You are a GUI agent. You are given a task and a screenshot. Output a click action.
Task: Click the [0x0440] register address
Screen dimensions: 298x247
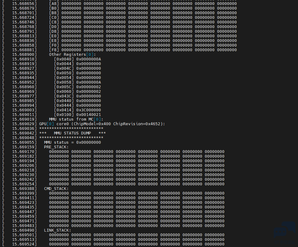(x=64, y=101)
